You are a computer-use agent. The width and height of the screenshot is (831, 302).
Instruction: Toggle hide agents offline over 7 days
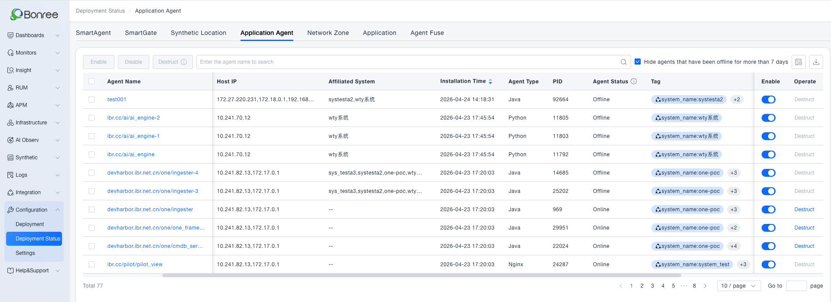(638, 62)
